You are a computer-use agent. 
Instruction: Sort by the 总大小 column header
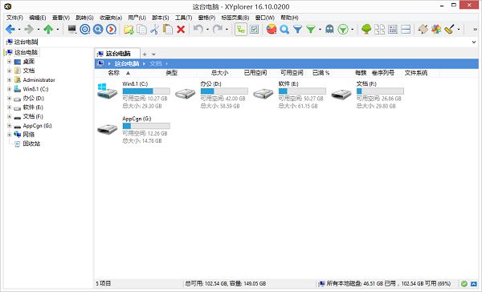219,73
